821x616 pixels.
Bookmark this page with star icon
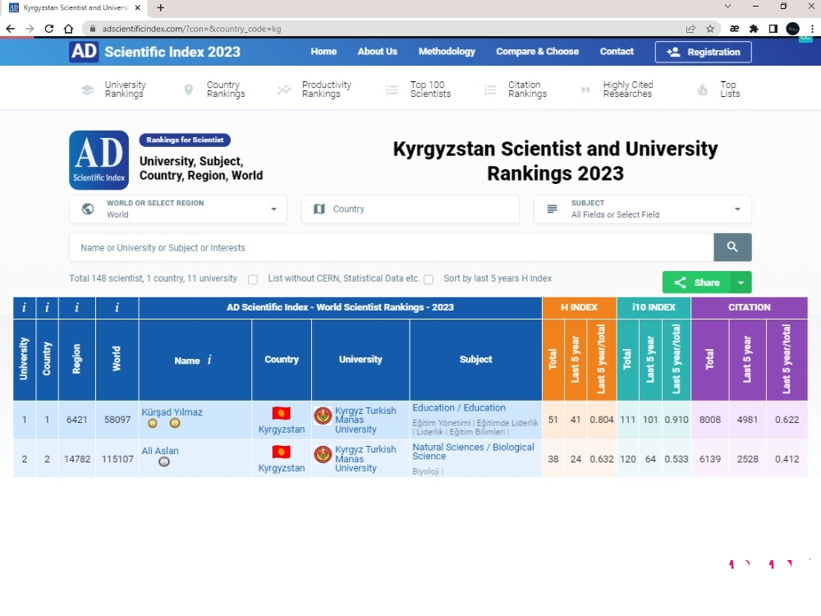click(710, 29)
